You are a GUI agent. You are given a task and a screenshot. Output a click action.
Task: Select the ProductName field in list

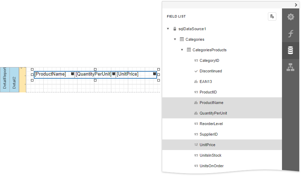point(211,103)
